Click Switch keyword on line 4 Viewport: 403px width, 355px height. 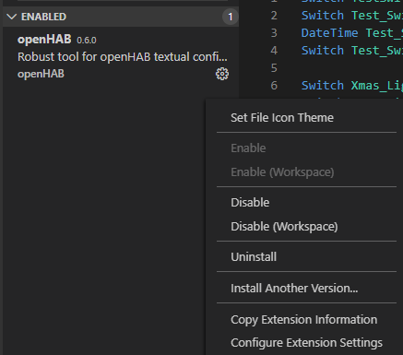(x=323, y=51)
